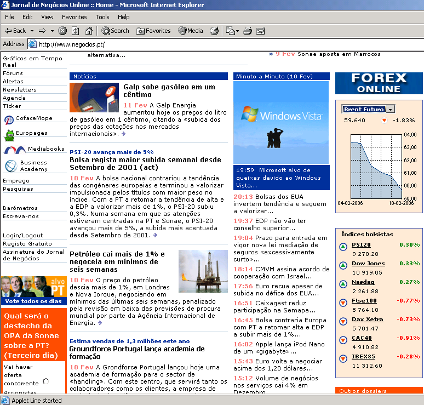
Task: Click the Back arrow button
Action: [x=15, y=31]
